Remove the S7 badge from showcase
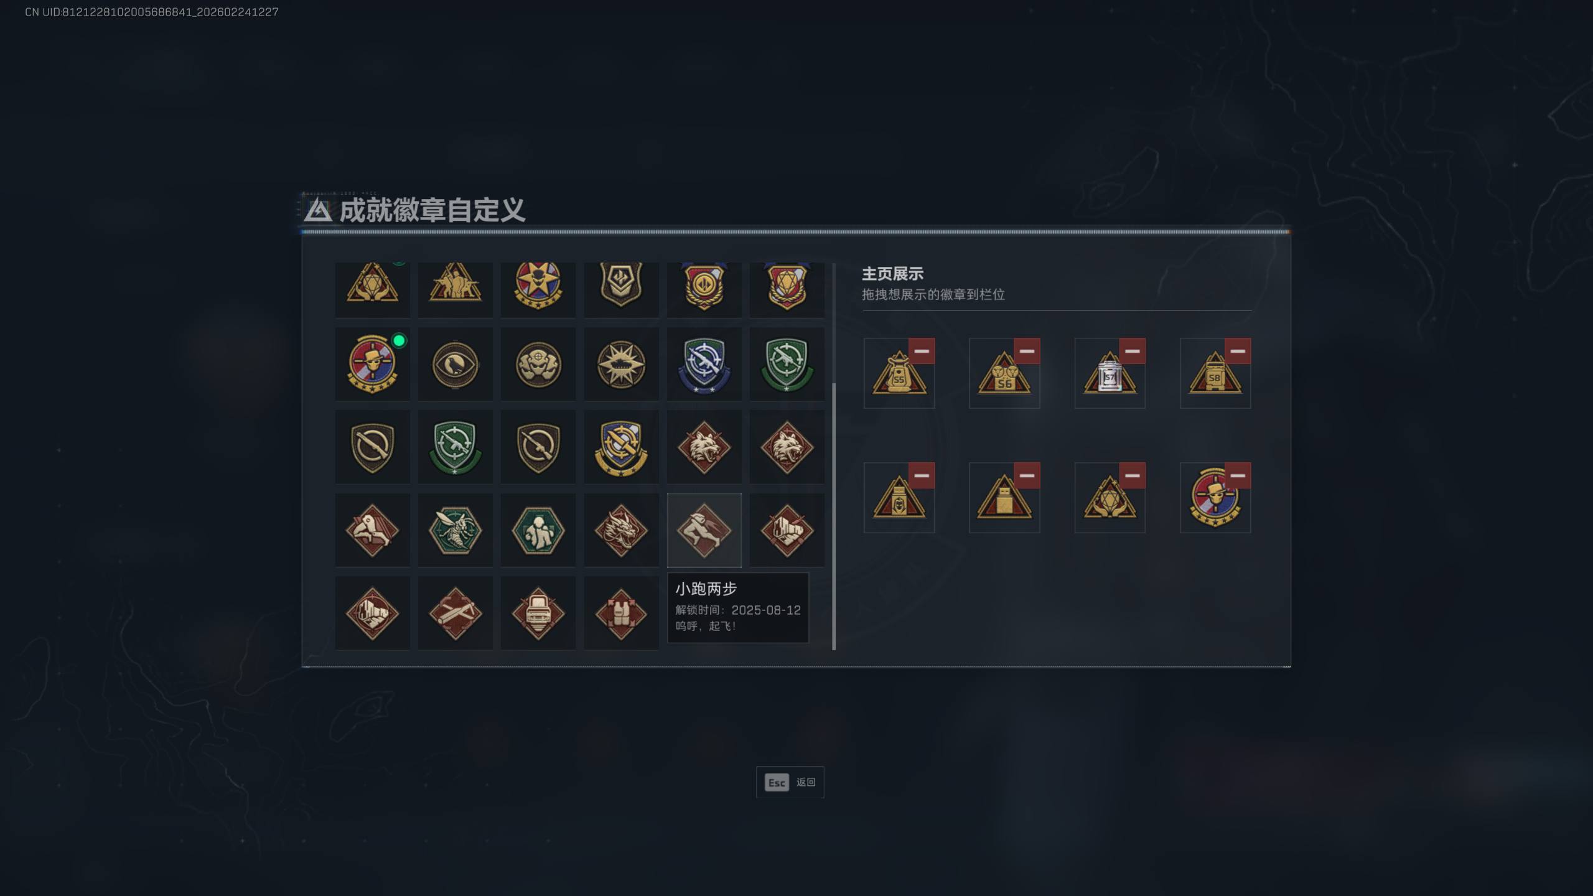1593x896 pixels. 1132,352
